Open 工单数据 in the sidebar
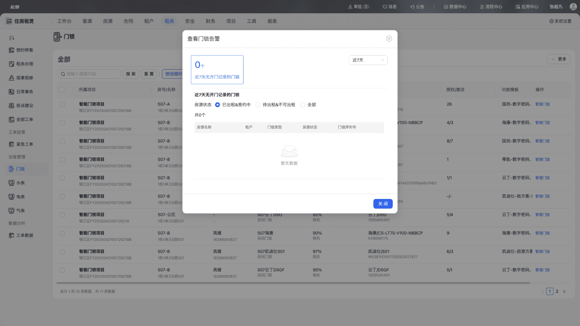Screen dimensions: 580x326 pyautogui.click(x=25, y=235)
